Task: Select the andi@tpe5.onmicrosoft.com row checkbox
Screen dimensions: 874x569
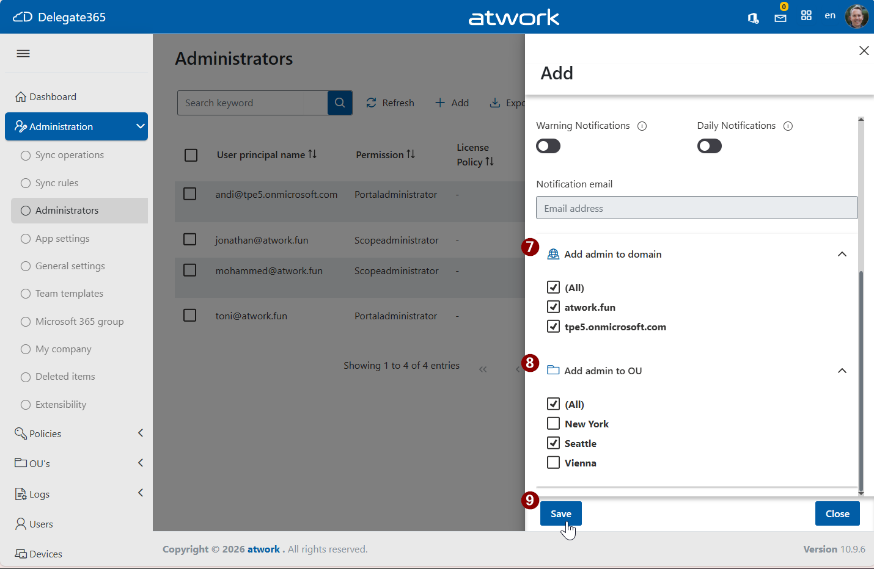Action: [x=189, y=194]
